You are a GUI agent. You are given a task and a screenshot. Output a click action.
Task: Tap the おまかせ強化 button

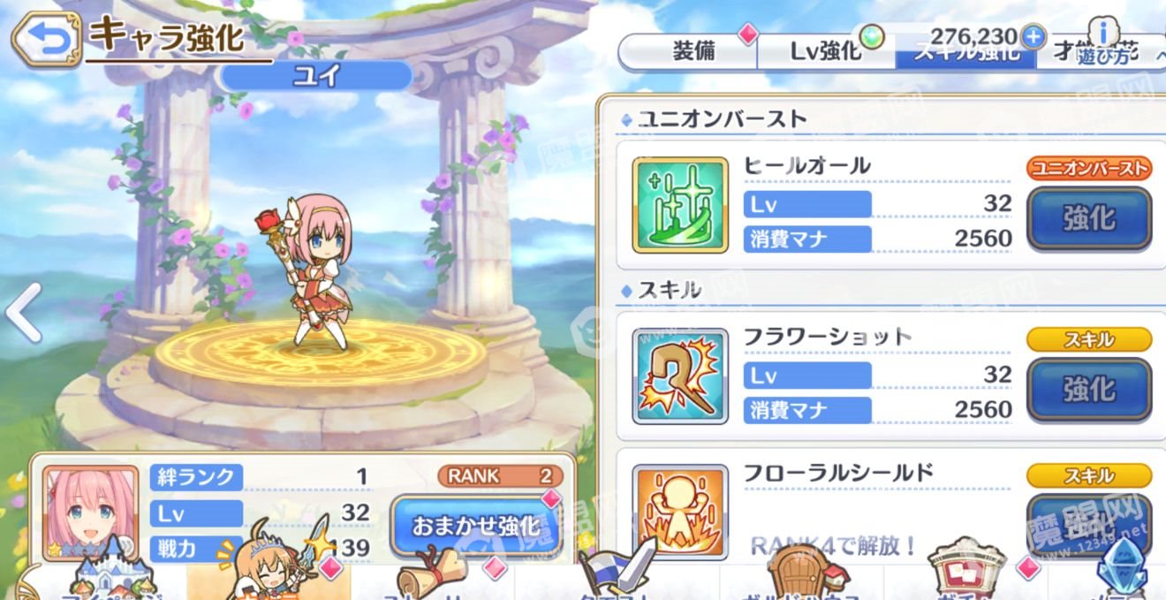click(475, 526)
